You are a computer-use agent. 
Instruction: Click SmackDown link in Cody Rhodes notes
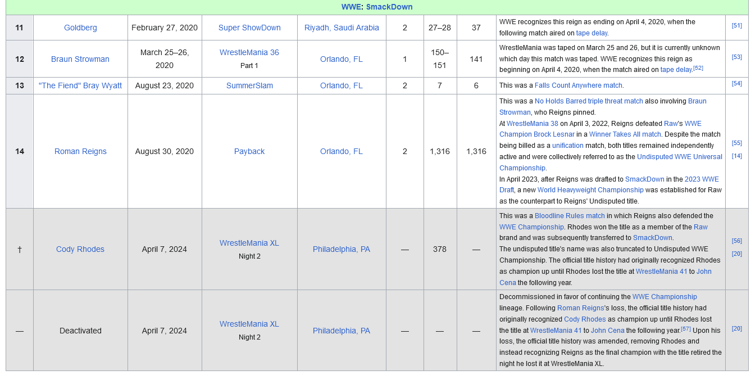(x=653, y=238)
